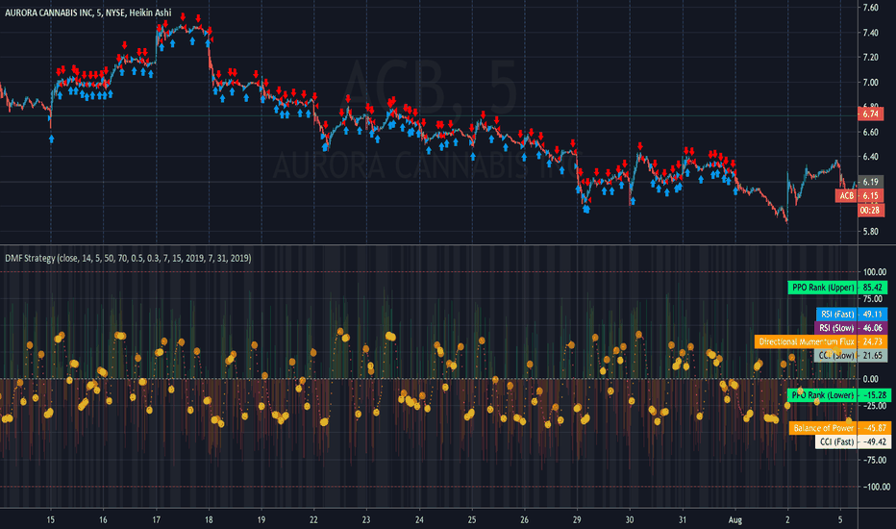Click the Balance of Power -45.87 label

click(x=840, y=428)
